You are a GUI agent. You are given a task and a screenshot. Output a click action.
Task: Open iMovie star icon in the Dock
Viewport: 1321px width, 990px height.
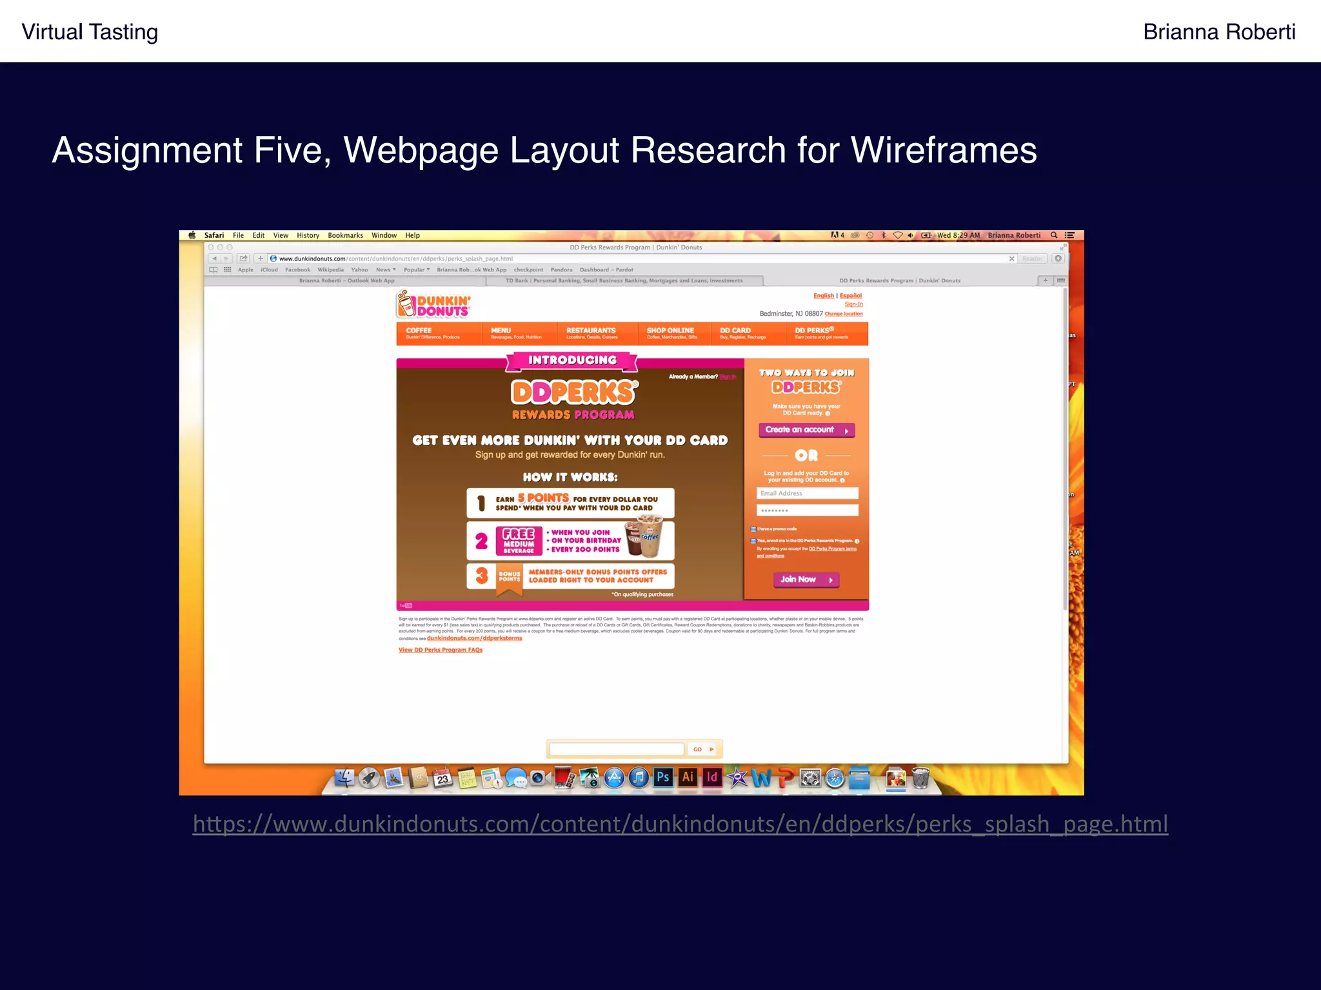[737, 778]
